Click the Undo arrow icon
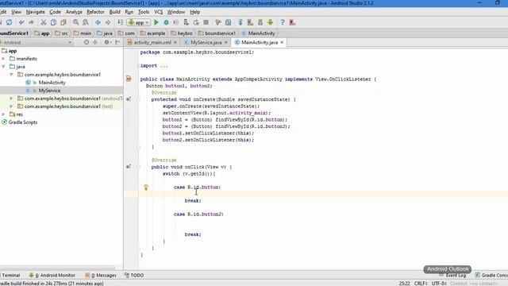508x286 pixels. 21,22
